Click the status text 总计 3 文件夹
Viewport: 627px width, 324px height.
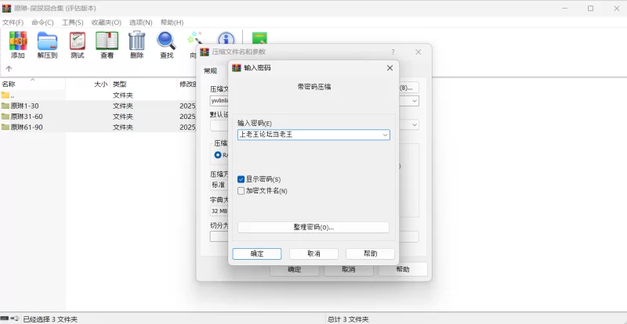point(348,319)
